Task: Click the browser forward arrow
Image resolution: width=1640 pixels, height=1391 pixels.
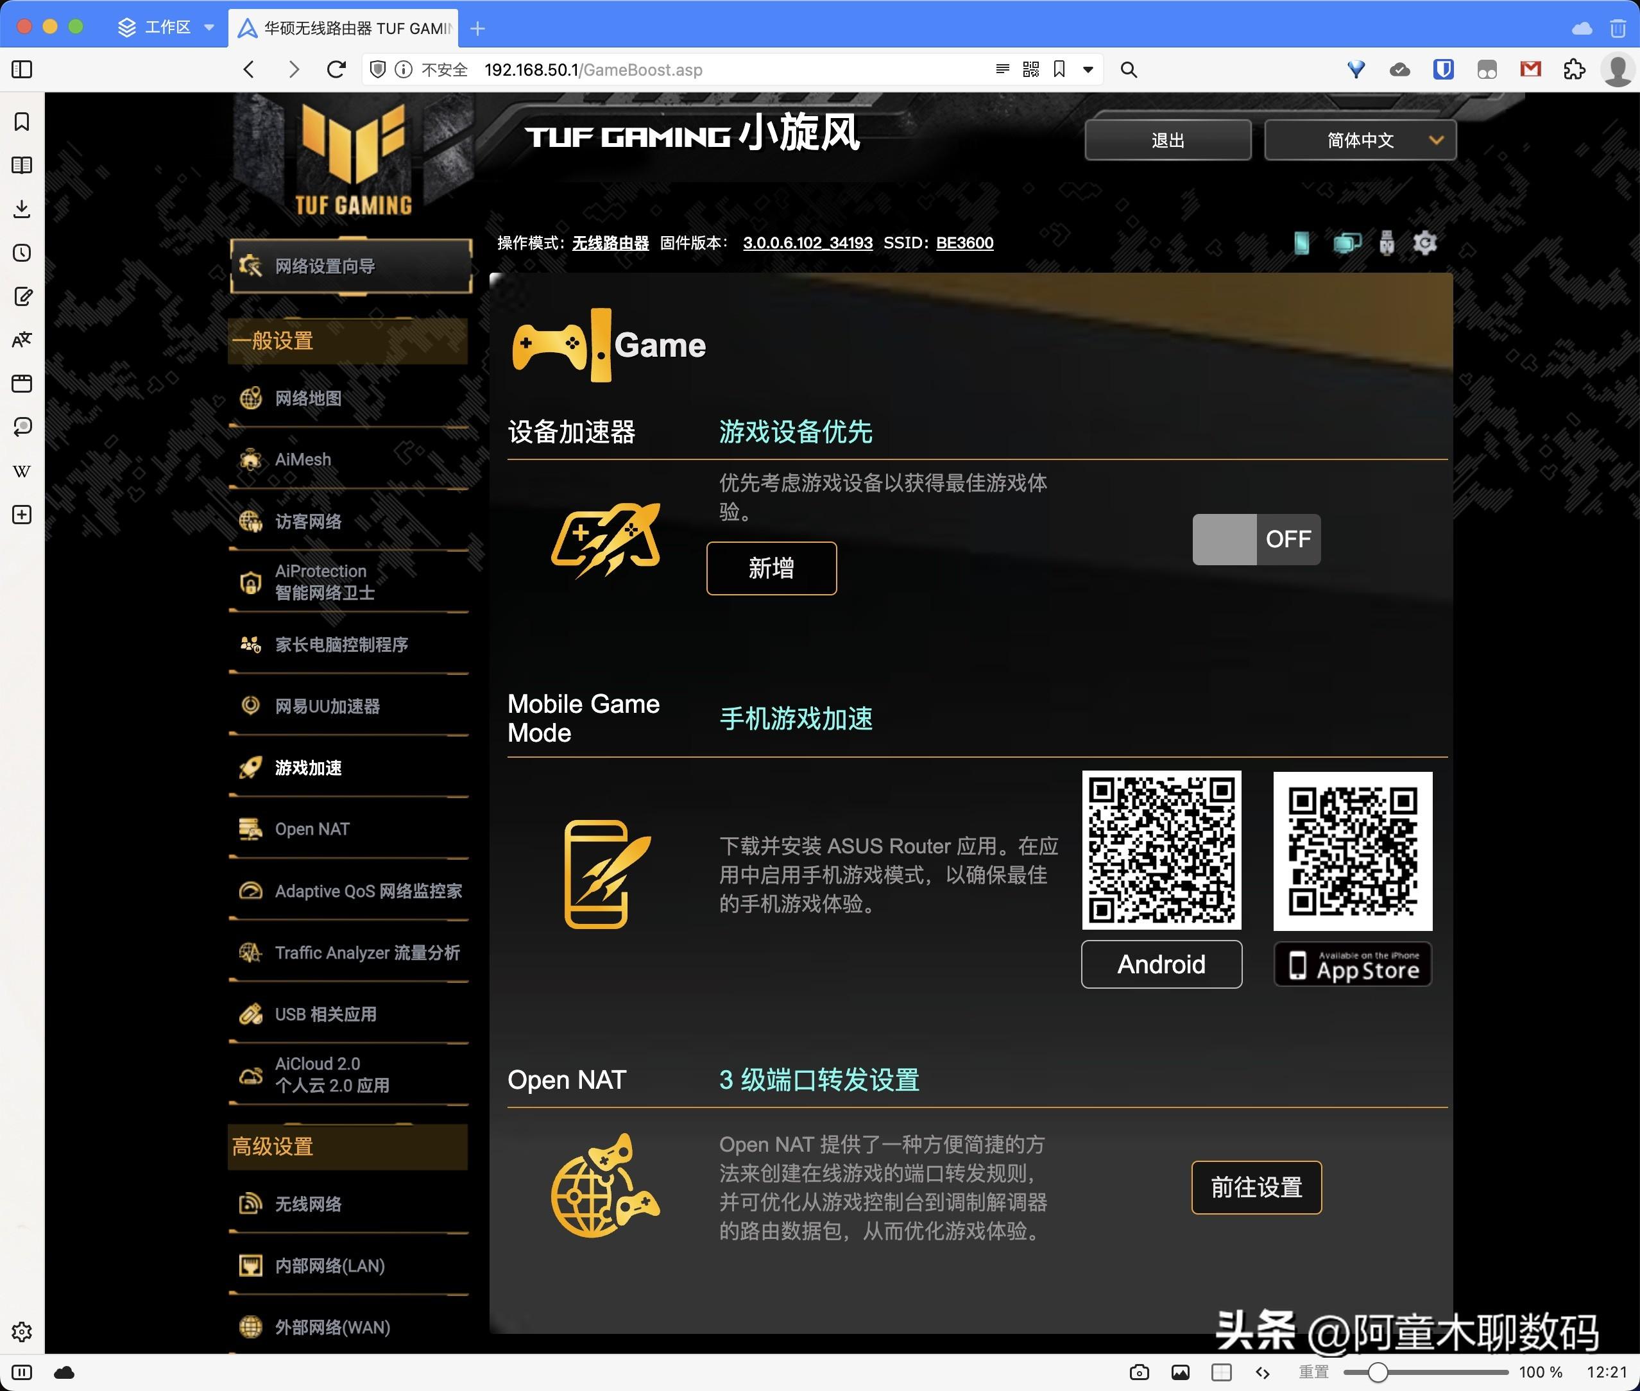Action: pyautogui.click(x=293, y=69)
